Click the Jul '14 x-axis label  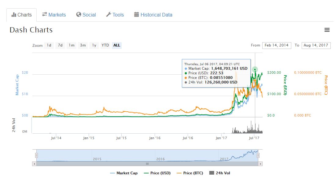tap(56, 138)
